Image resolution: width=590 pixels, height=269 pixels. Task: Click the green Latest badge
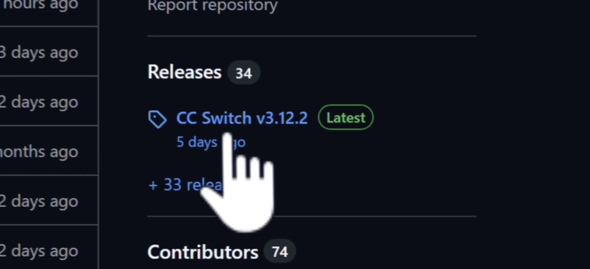point(346,118)
